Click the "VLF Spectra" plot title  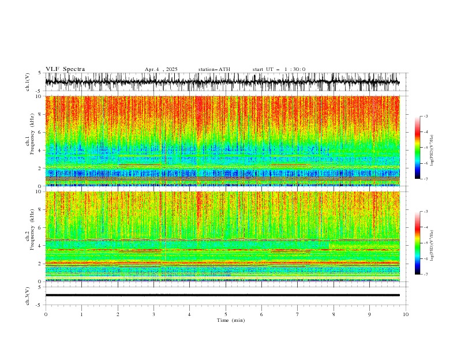[x=65, y=69]
